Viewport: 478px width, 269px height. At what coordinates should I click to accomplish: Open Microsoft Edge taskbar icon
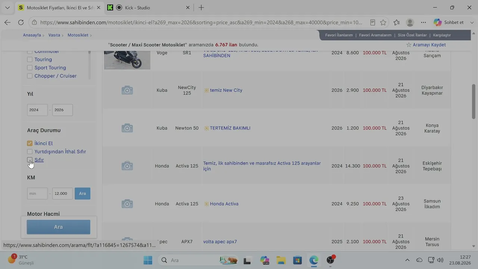[314, 260]
